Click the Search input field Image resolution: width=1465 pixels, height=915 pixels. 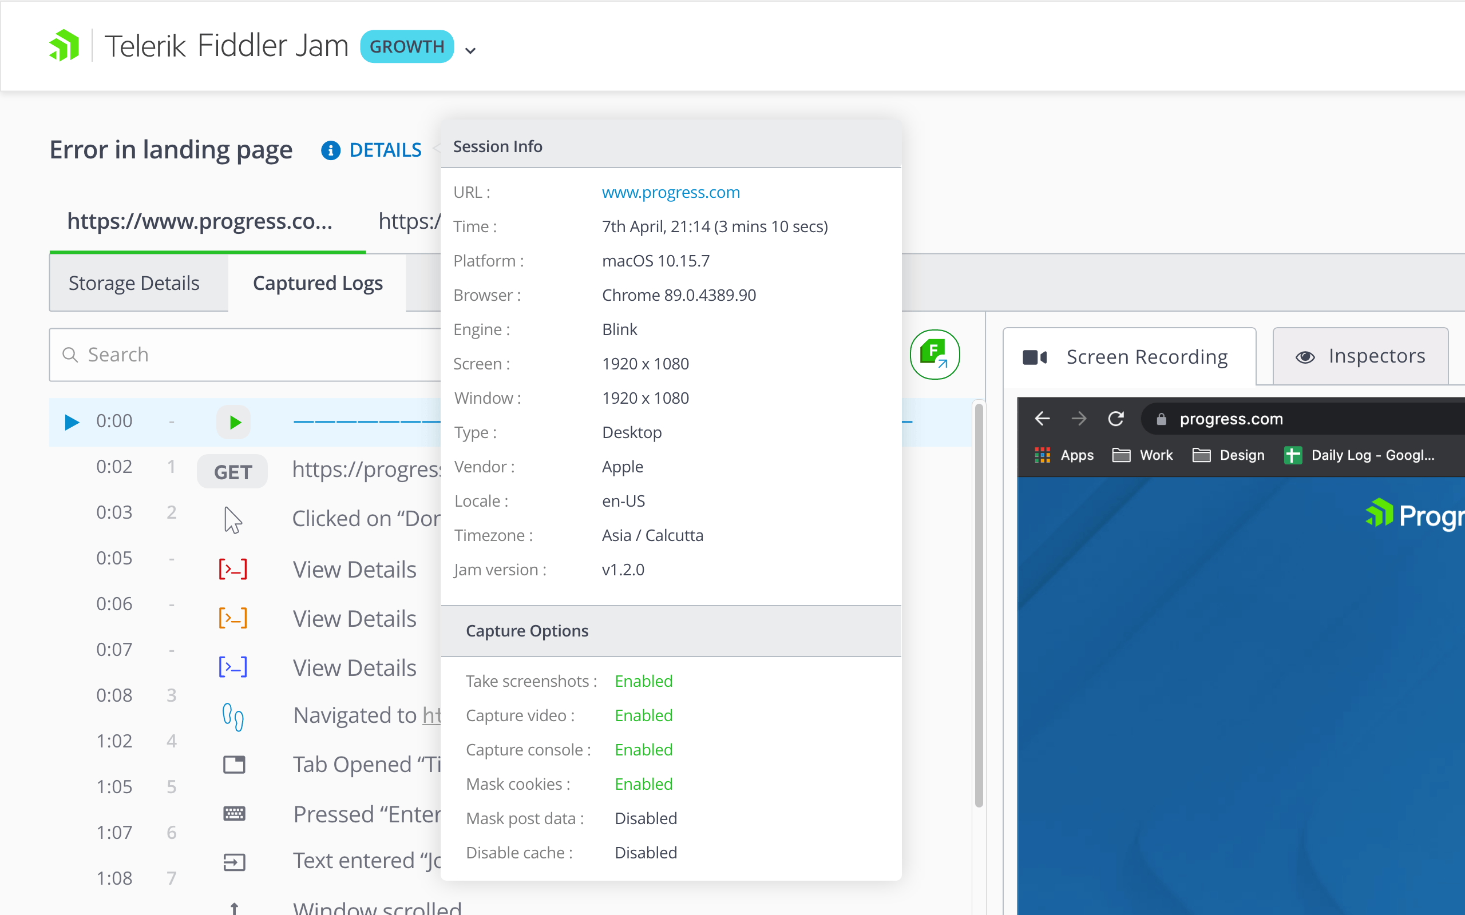click(245, 355)
